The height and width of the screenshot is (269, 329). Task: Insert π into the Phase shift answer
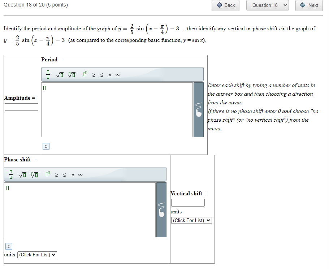point(72,174)
